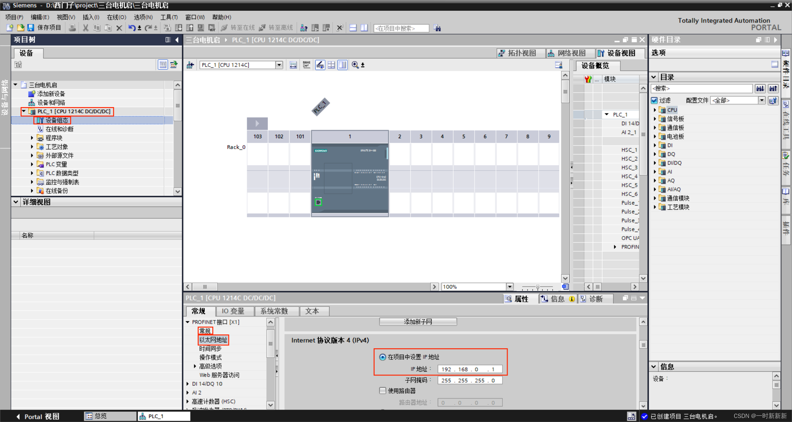Toggle the catalog Filter checkbox
Screen dimensions: 792x422
(654, 100)
